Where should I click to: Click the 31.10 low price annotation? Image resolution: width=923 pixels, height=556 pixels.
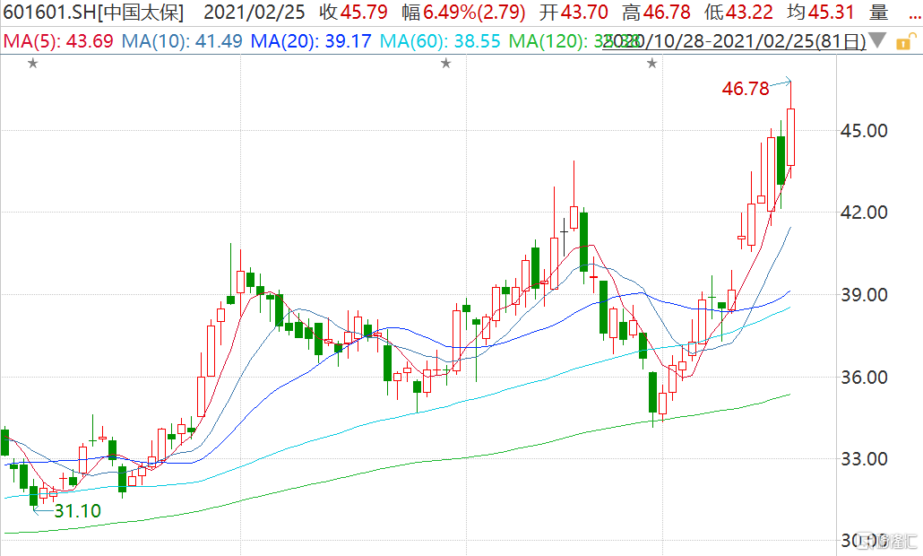[77, 511]
